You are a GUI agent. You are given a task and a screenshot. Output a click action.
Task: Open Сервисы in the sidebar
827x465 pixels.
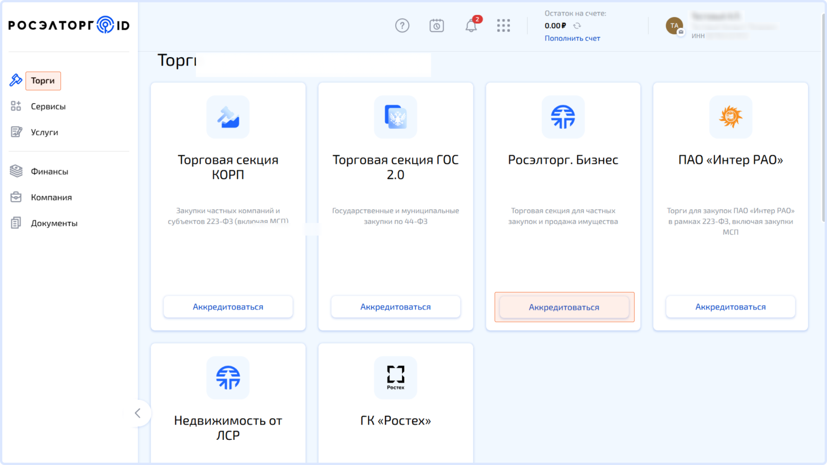pos(48,106)
